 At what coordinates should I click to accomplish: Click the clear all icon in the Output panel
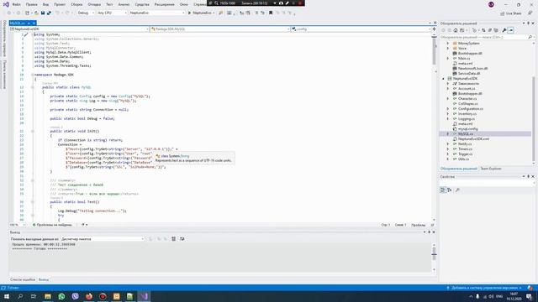pyautogui.click(x=174, y=239)
